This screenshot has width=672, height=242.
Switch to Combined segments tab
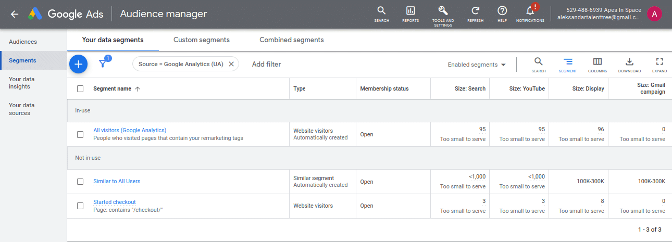(x=292, y=40)
